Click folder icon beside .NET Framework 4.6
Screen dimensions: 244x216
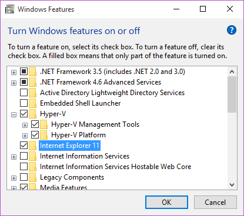(32, 82)
